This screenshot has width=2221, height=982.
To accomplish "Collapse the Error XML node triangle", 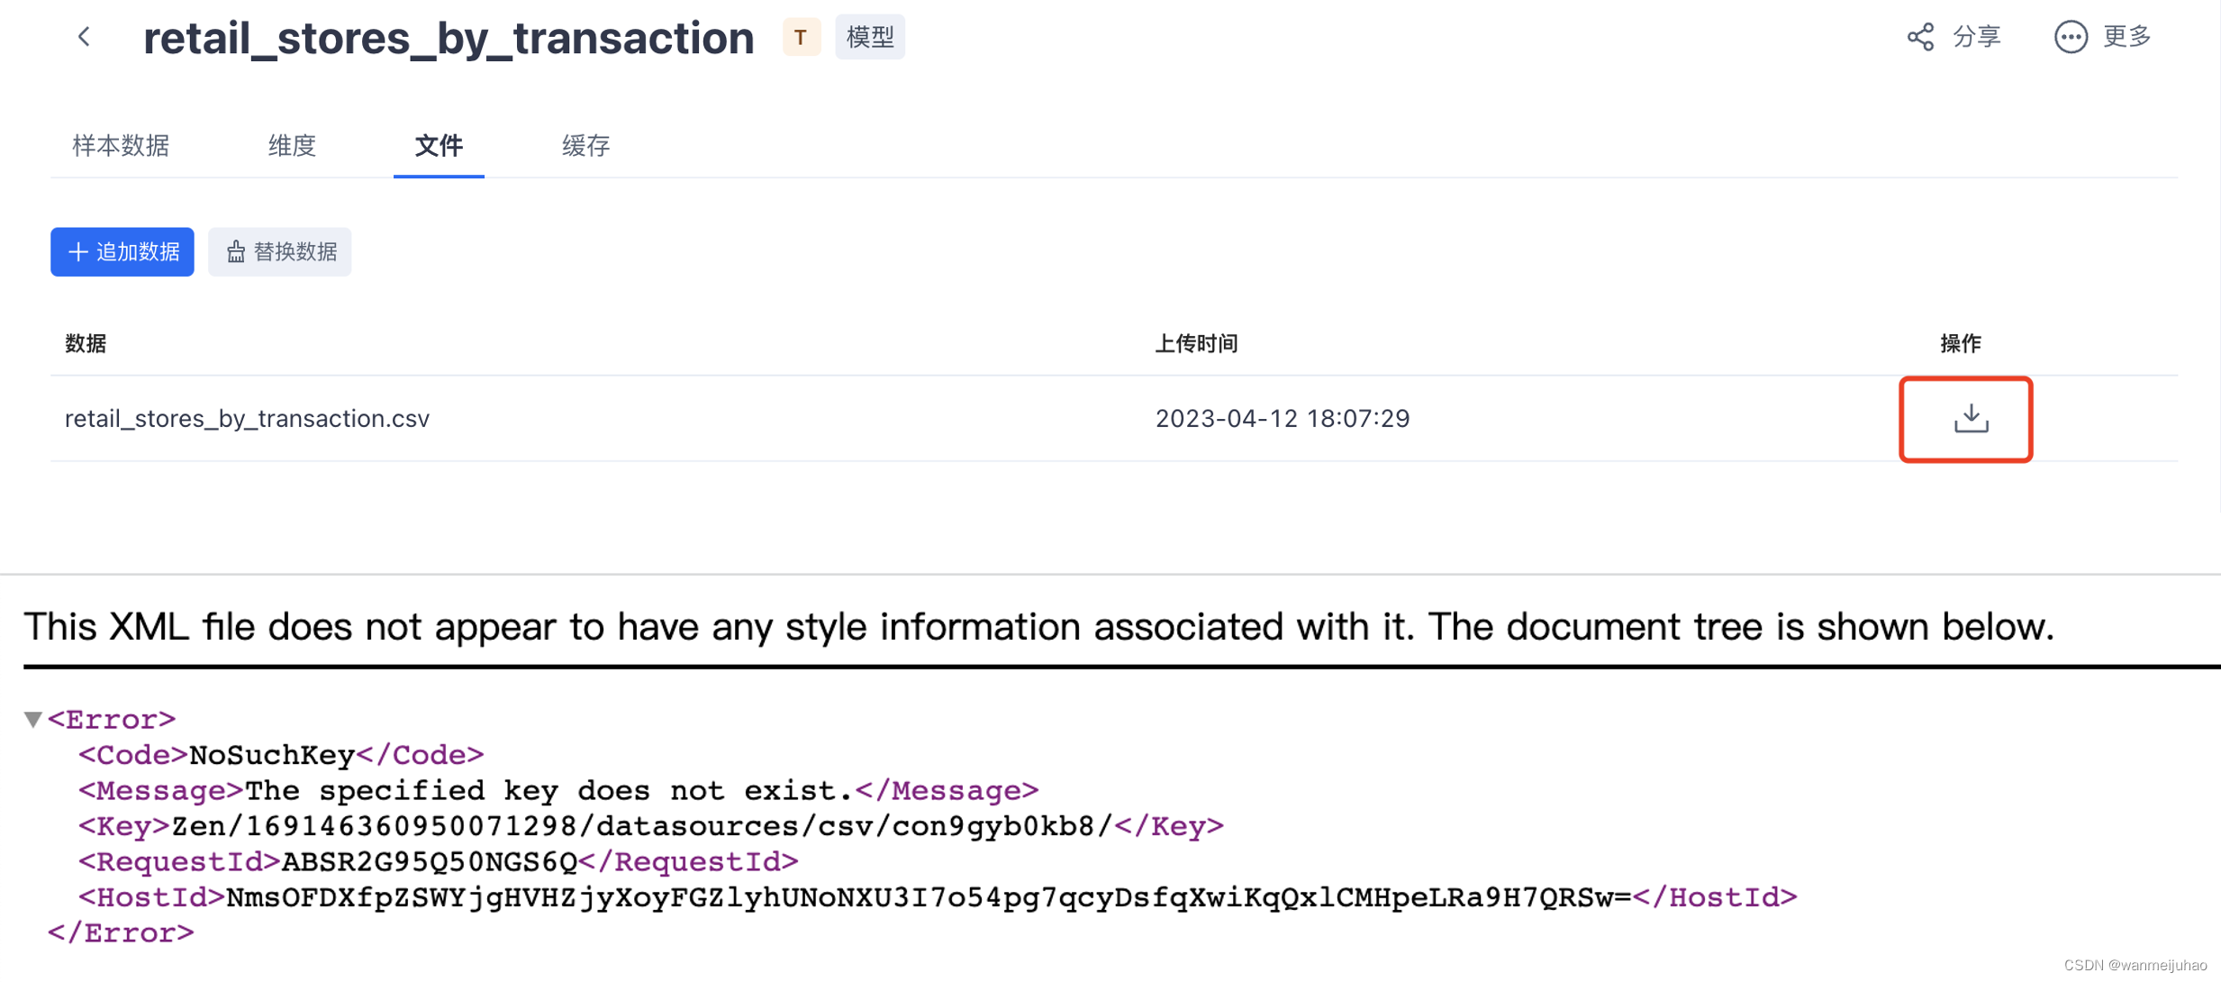I will pyautogui.click(x=33, y=719).
